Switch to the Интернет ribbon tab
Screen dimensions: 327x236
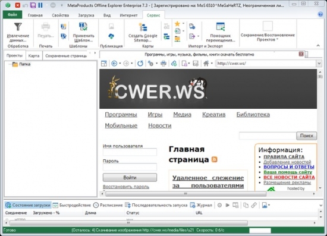(128, 15)
